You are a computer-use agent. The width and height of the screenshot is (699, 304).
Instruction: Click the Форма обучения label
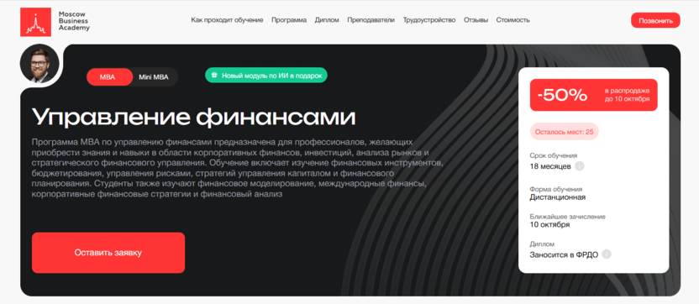point(556,189)
